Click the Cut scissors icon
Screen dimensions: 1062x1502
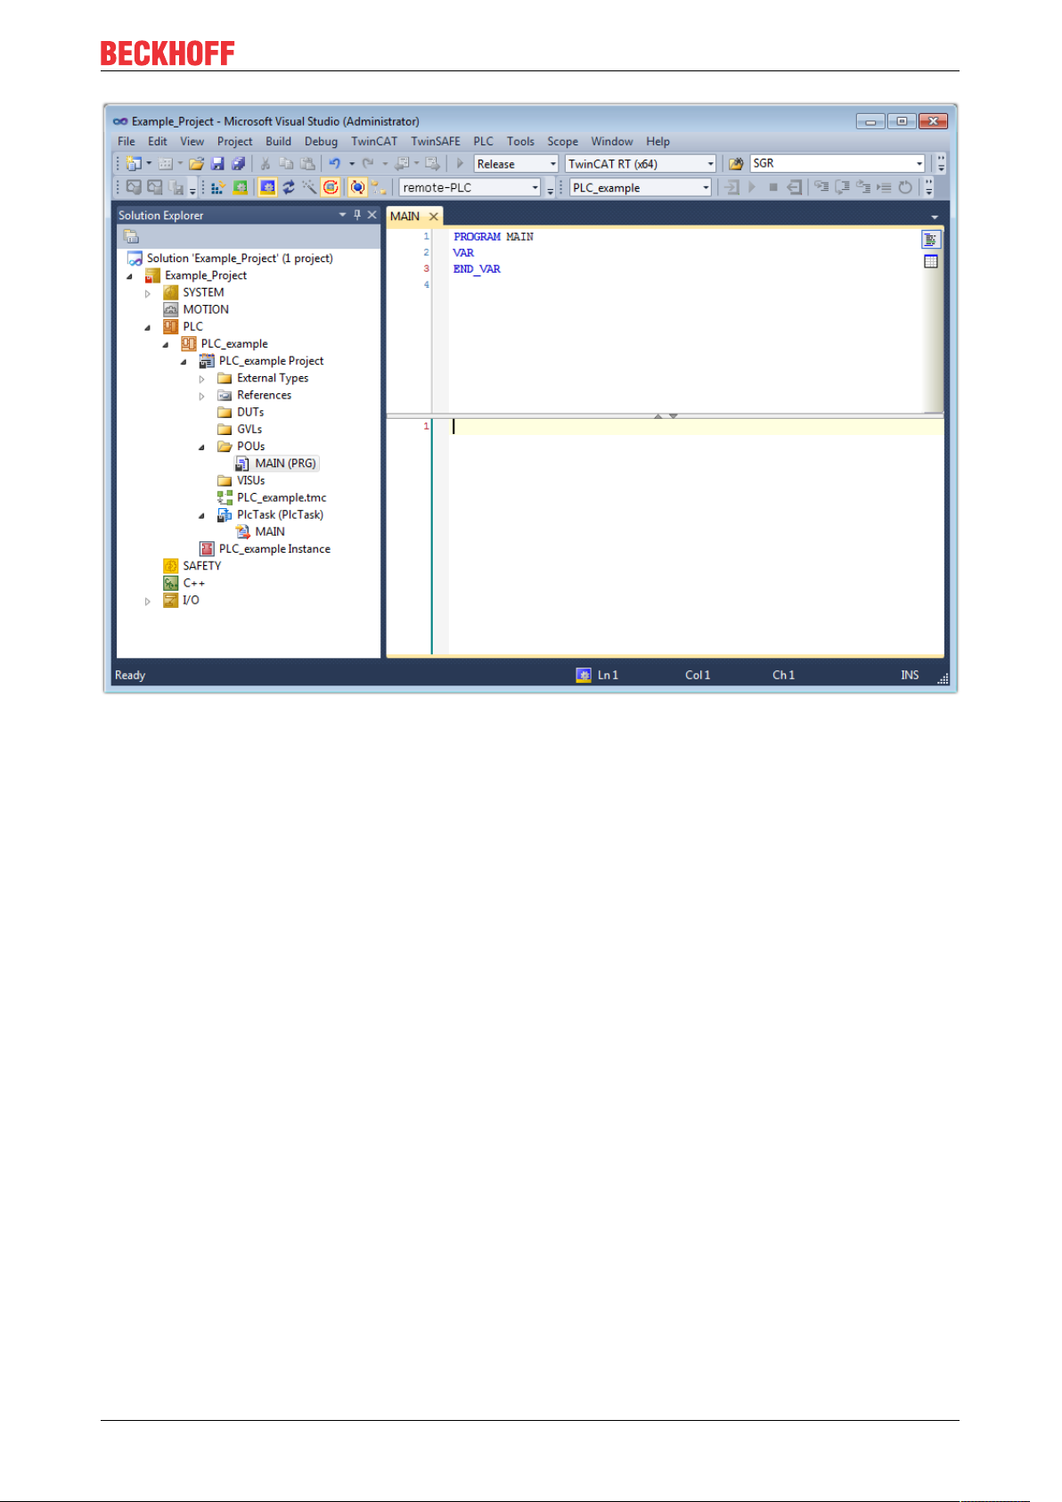tap(265, 164)
